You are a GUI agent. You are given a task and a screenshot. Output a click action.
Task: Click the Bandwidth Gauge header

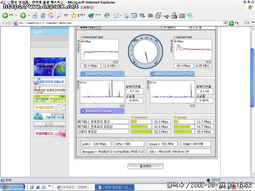[102, 111]
